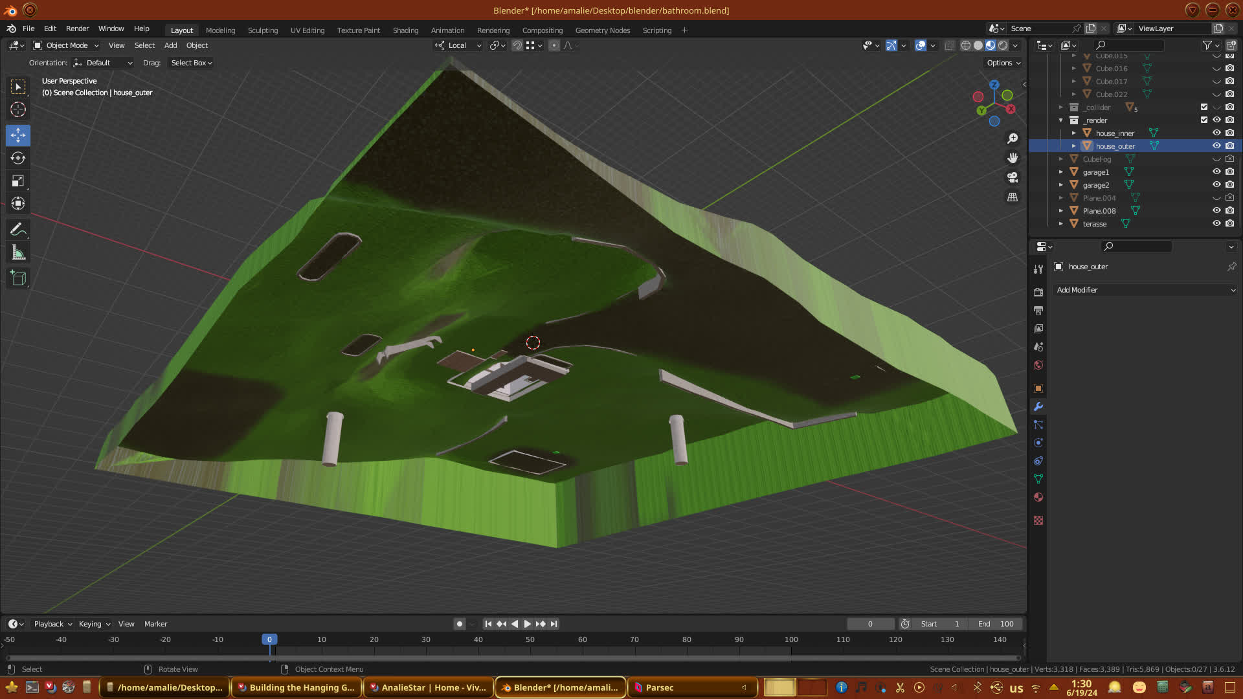The width and height of the screenshot is (1243, 699).
Task: Open the Render menu
Action: tap(77, 28)
